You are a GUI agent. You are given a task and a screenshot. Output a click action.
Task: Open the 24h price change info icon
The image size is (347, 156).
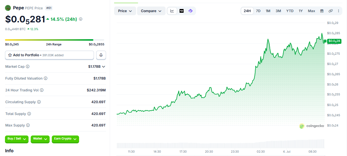tap(81, 19)
